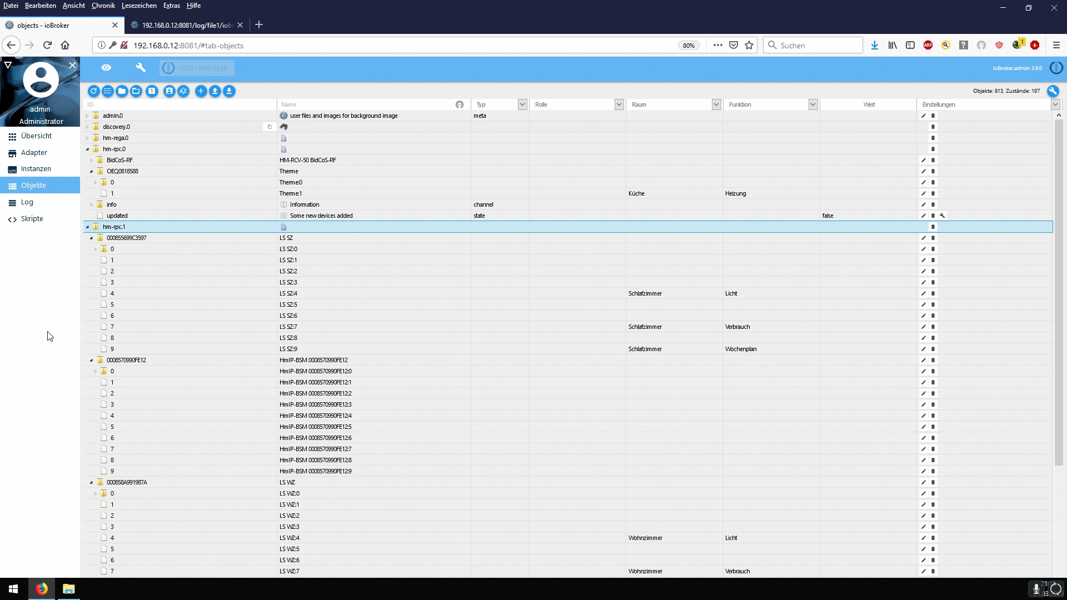The height and width of the screenshot is (600, 1067).
Task: Click the HOST IOBROKER button
Action: coord(197,68)
